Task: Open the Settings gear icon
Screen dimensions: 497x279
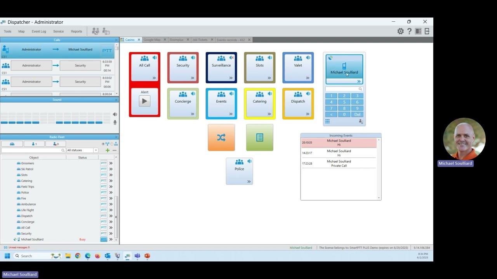Action: (400, 31)
